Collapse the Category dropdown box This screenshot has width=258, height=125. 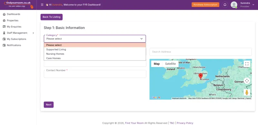point(95,39)
